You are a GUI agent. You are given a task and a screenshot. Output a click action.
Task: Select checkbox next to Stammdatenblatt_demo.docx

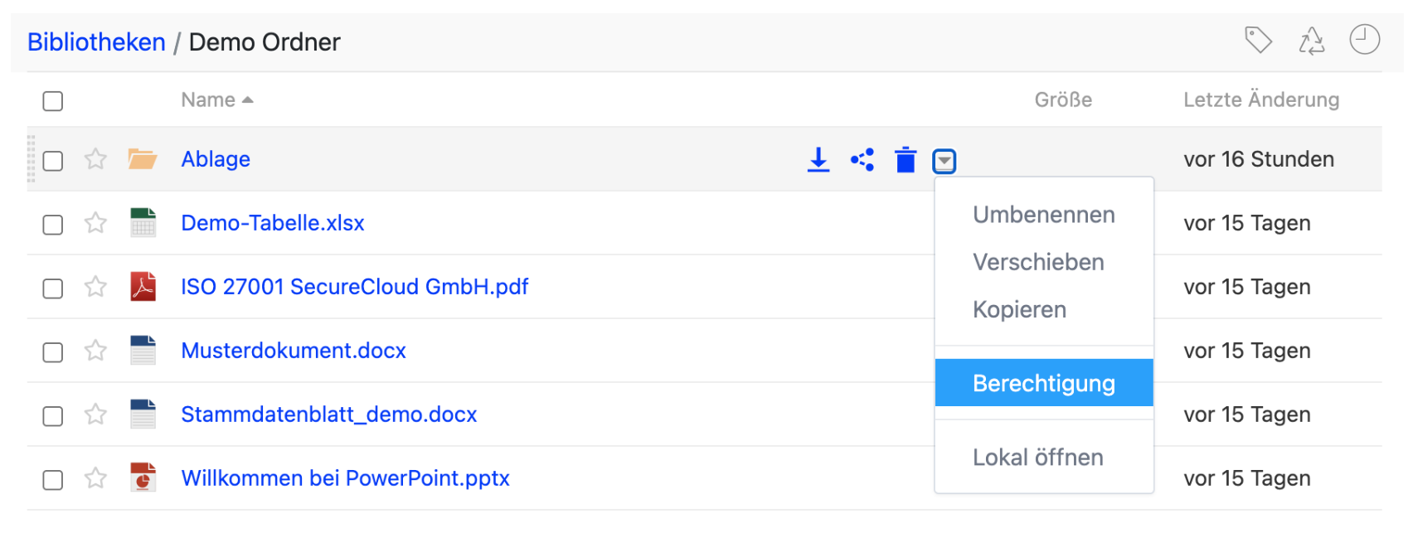tap(53, 415)
